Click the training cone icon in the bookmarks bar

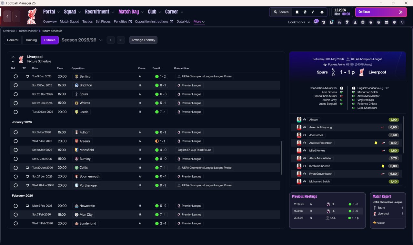click(355, 22)
